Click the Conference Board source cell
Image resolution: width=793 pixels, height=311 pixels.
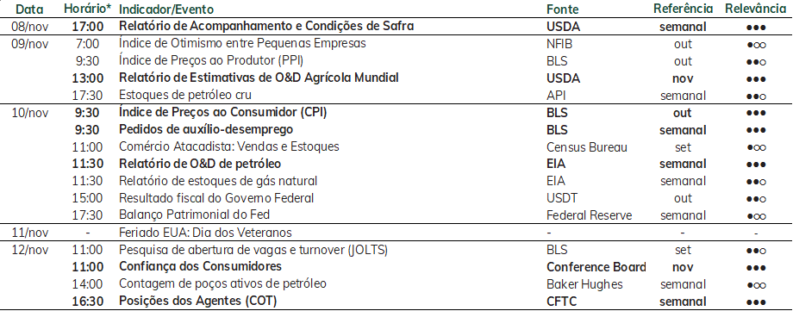tap(596, 266)
